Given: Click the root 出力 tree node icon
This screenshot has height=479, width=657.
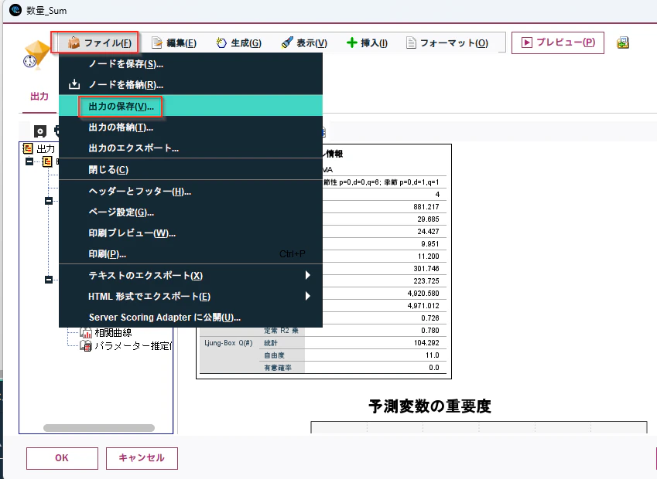Looking at the screenshot, I should click(28, 148).
